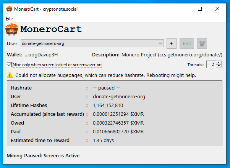
Task: Click the Edit user button
Action: coord(187,43)
